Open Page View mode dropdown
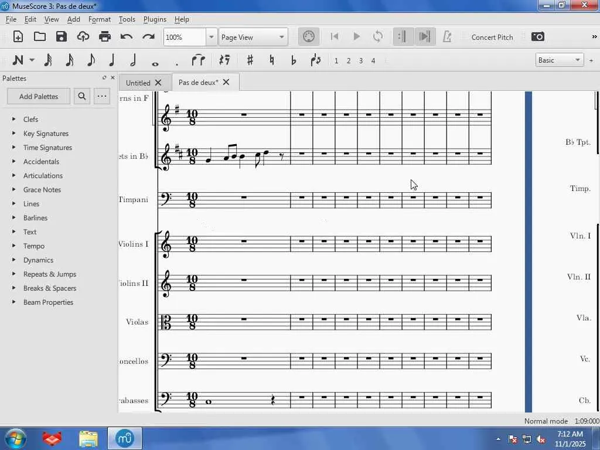600x450 pixels. (253, 37)
